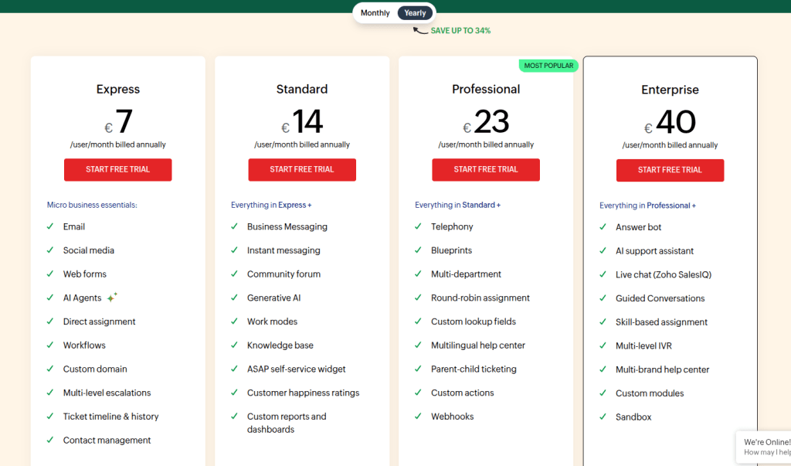Image resolution: width=791 pixels, height=466 pixels.
Task: Click the Web forms feature
Action: (85, 274)
